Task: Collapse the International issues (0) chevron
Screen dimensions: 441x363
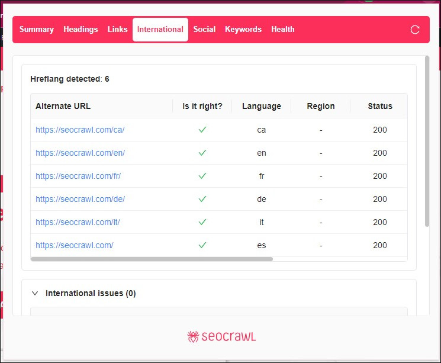Action: pyautogui.click(x=35, y=293)
